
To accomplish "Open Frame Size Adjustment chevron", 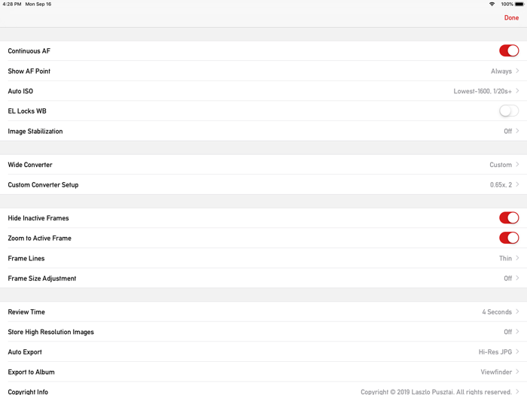I will (517, 278).
